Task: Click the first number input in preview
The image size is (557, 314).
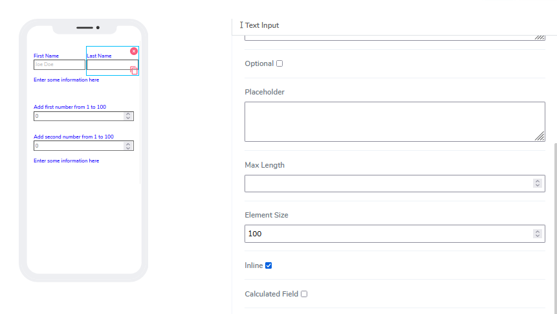Action: (x=78, y=116)
